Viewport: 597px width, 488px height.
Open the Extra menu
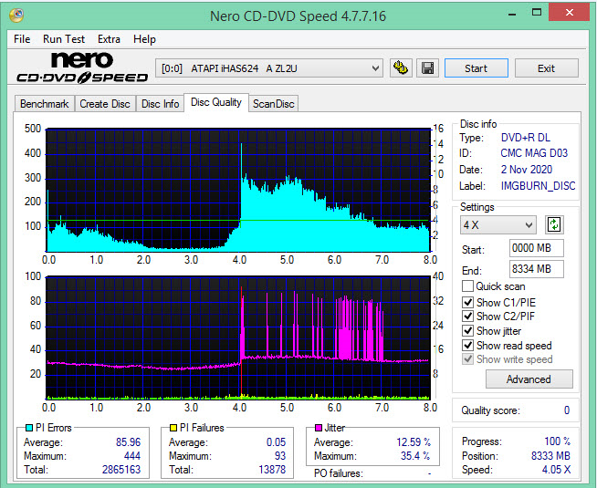(109, 39)
